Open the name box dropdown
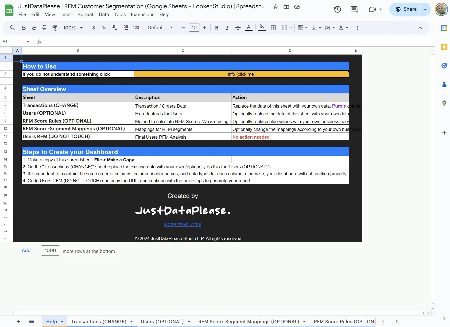The width and height of the screenshot is (450, 327). pos(28,41)
